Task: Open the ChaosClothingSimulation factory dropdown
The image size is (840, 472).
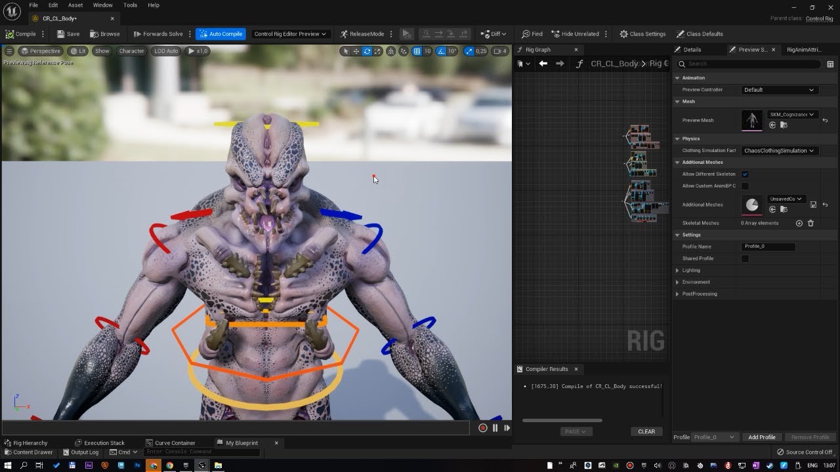Action: [x=779, y=151]
